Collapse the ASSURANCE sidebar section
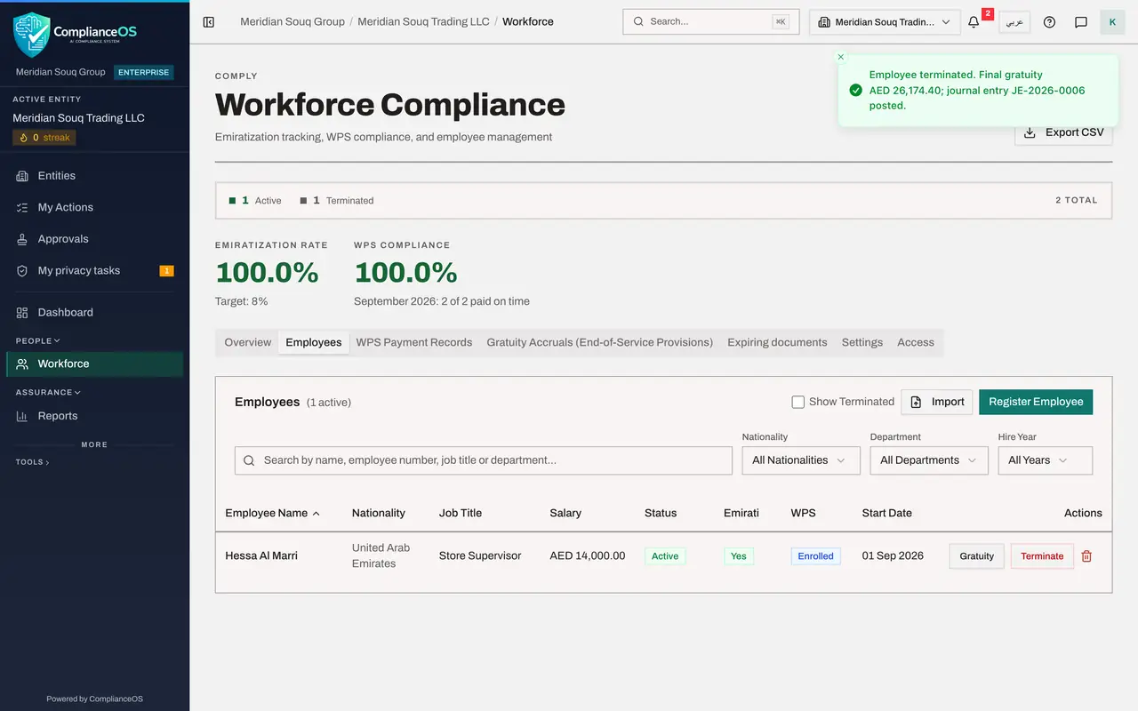This screenshot has height=711, width=1138. (48, 392)
